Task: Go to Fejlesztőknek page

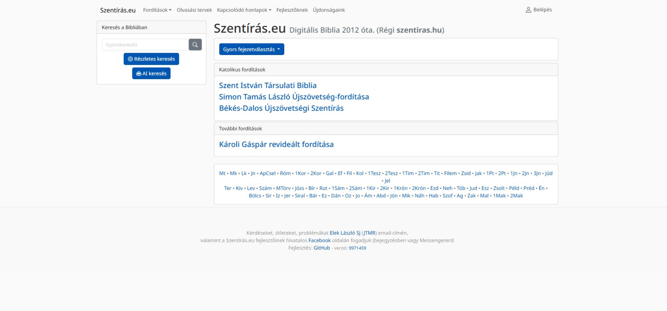Action: click(x=292, y=10)
